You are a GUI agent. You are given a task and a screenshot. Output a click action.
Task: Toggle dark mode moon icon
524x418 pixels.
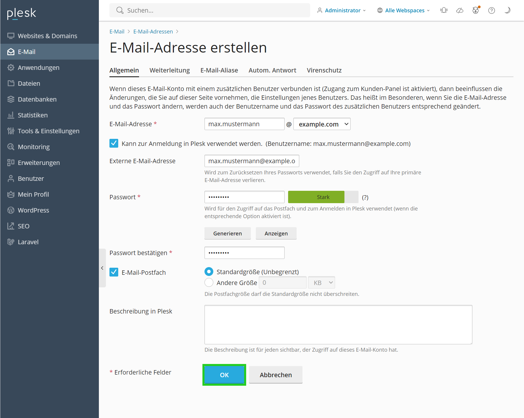[x=507, y=11]
